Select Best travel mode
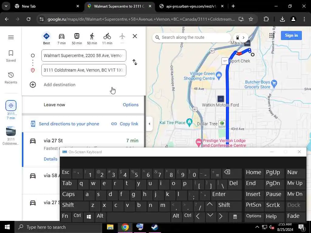This screenshot has width=311, height=233. pyautogui.click(x=46, y=39)
